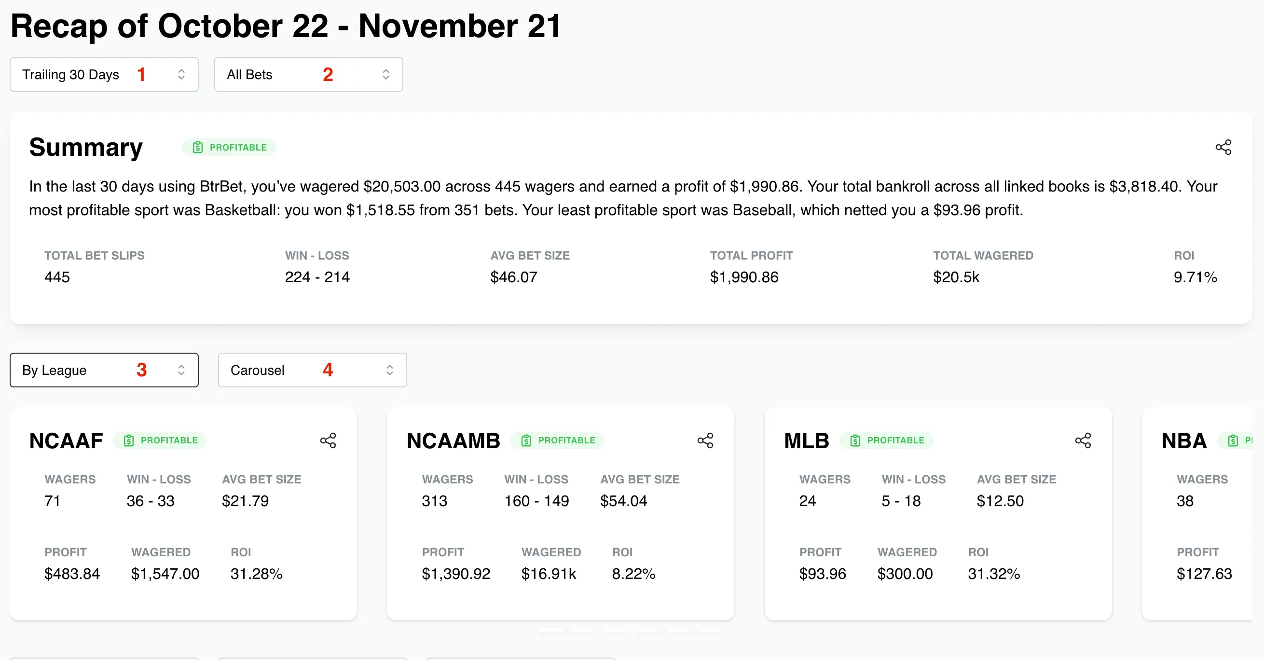The height and width of the screenshot is (660, 1264).
Task: Click the NCAAF card share icon
Action: [x=328, y=440]
